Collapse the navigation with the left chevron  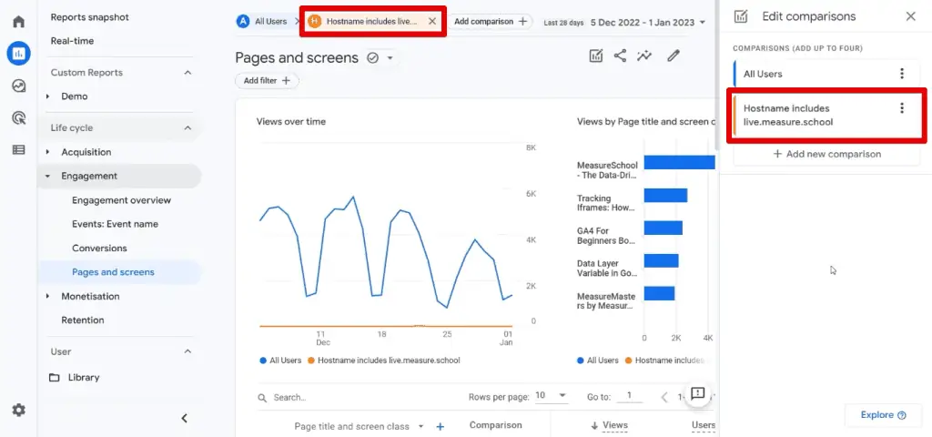pyautogui.click(x=184, y=419)
